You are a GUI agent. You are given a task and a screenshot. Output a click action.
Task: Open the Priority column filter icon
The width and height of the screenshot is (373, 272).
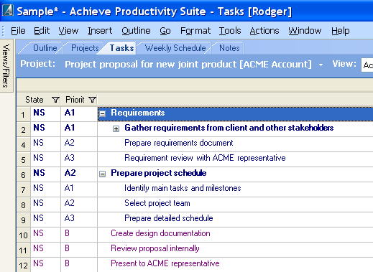(92, 100)
